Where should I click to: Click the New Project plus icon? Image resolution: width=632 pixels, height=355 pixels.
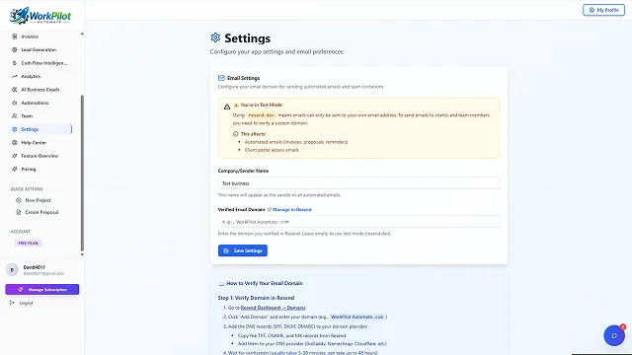coord(19,200)
